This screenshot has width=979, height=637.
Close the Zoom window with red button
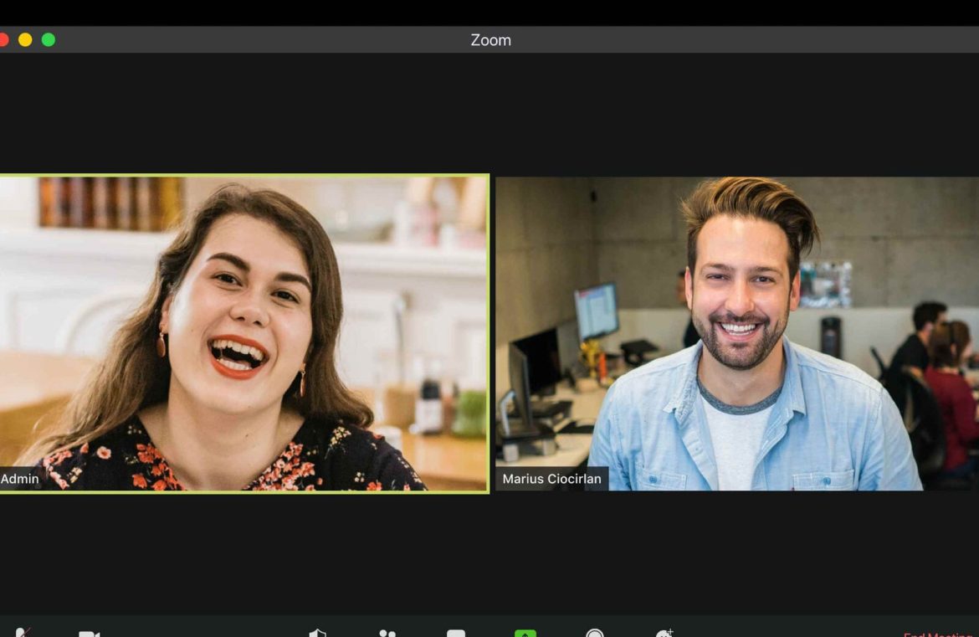3,39
